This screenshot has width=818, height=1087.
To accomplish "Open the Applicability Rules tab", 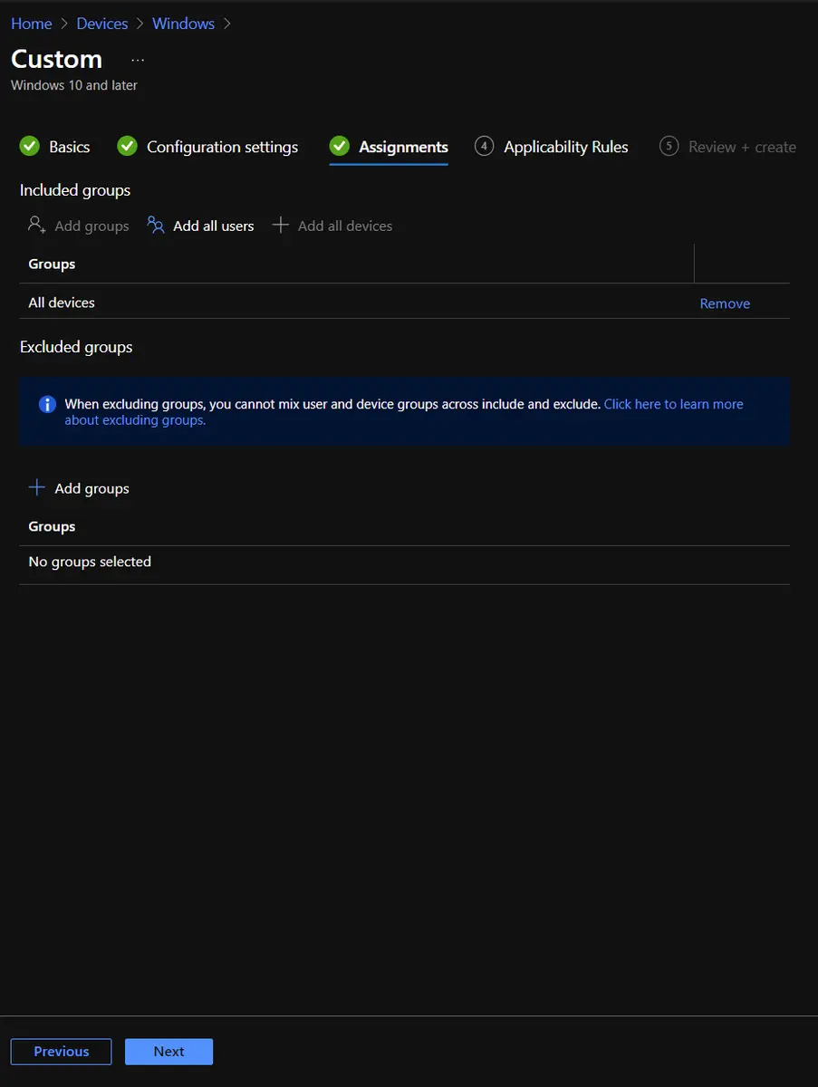I will (x=565, y=147).
